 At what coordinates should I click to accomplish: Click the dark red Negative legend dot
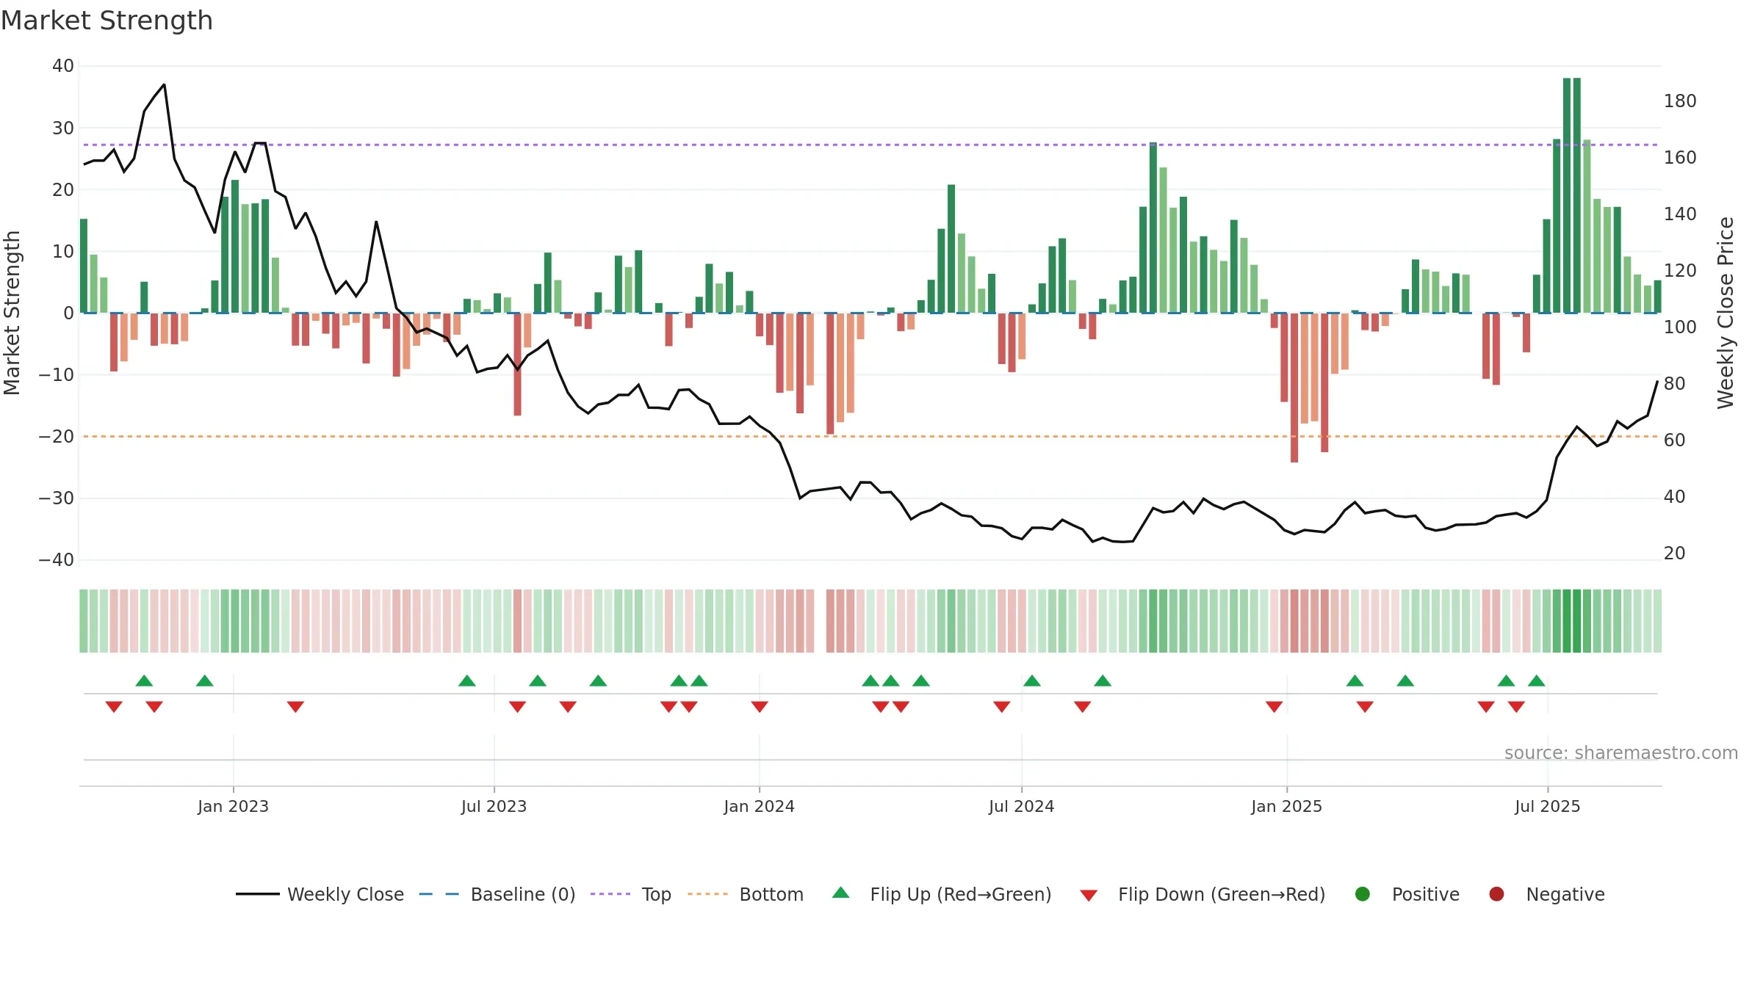(1496, 894)
